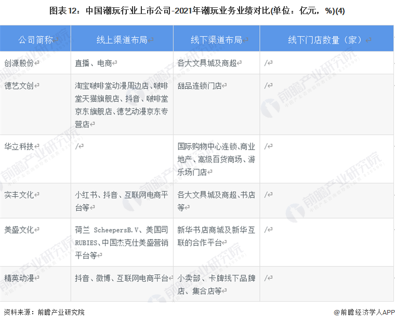The width and height of the screenshot is (395, 323).
Task: Click the cell listing 淘宝啵啡堂动漫周边店
Action: (122, 105)
